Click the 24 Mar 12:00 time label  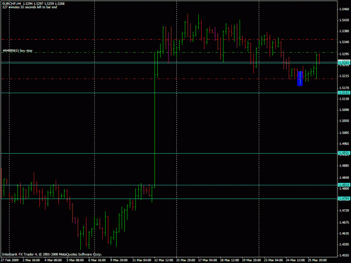pyautogui.click(x=295, y=260)
